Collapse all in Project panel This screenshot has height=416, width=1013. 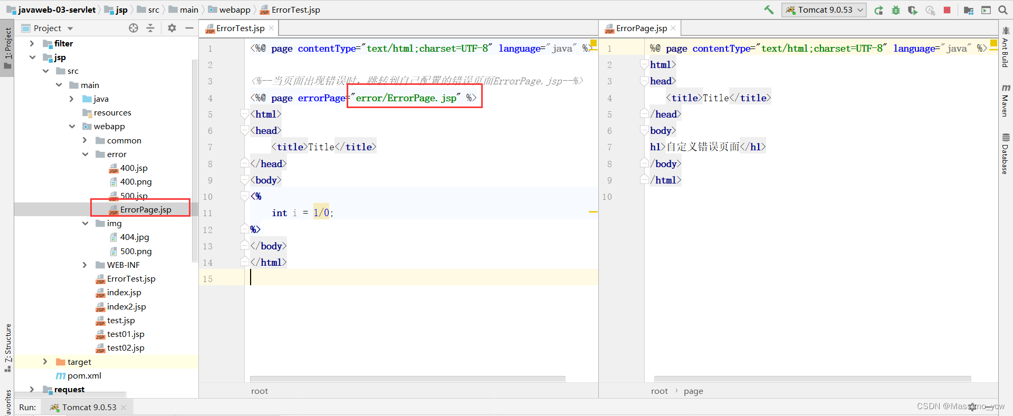150,28
